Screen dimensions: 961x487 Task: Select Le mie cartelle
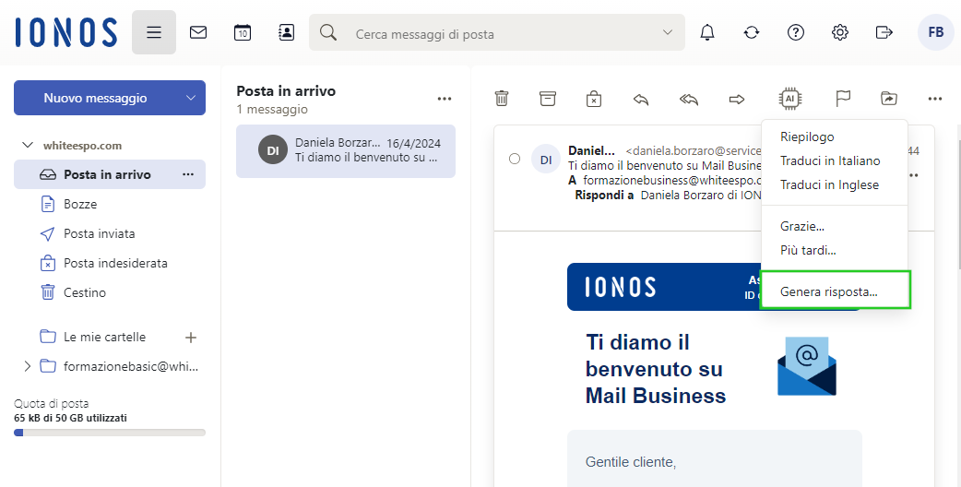tap(105, 337)
